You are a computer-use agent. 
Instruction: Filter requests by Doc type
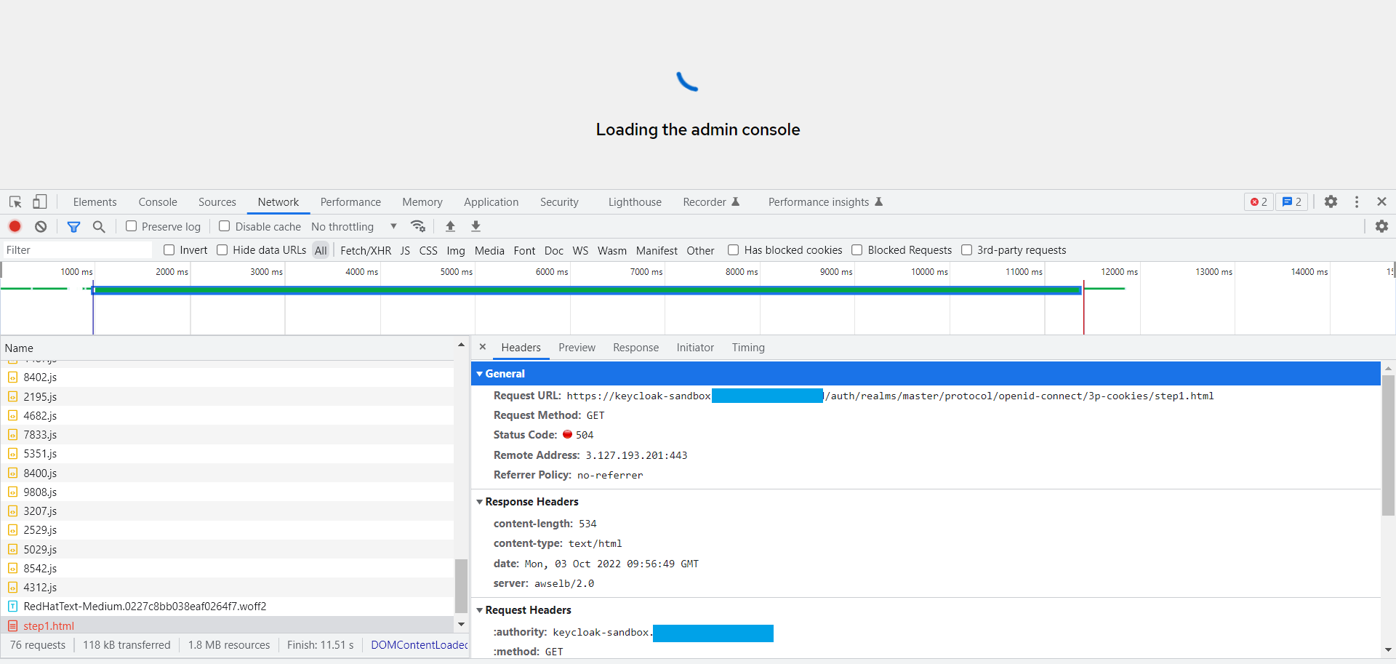coord(553,249)
